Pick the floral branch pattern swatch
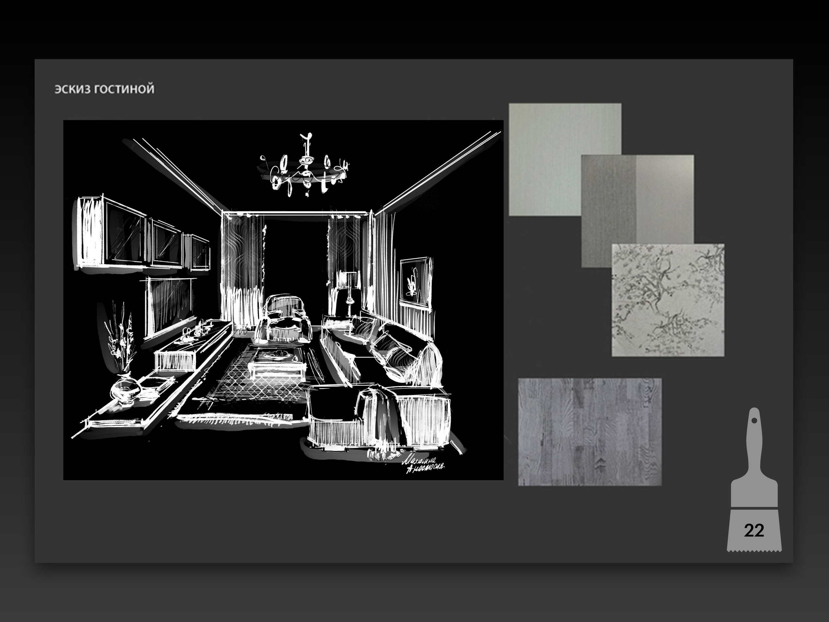The width and height of the screenshot is (829, 622). [668, 300]
